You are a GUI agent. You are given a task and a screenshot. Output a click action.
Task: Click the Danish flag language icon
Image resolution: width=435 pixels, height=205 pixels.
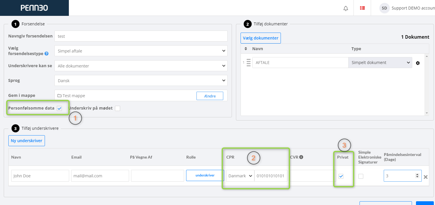(x=362, y=8)
